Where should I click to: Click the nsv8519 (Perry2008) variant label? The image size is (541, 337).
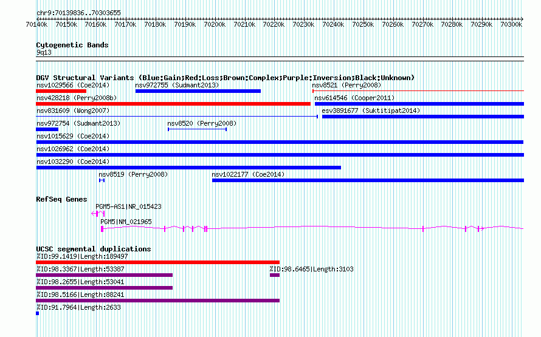[x=133, y=174]
